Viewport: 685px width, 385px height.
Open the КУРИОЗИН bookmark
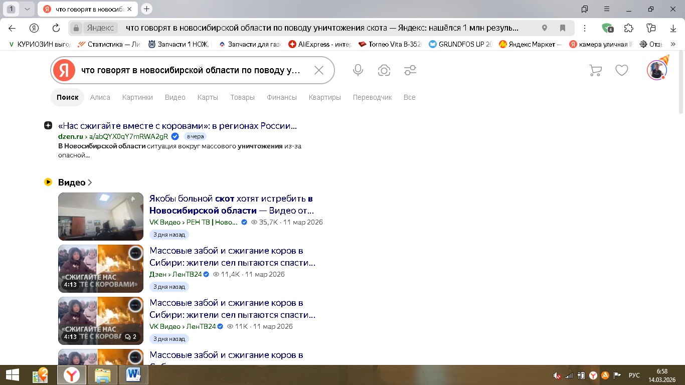pyautogui.click(x=40, y=44)
